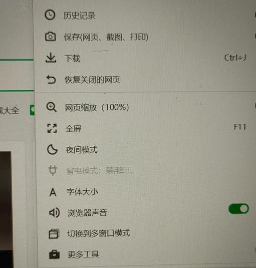Viewport: 256px width, 268px height.
Task: Click the toolbox icon for 更多工具
Action: pyautogui.click(x=54, y=255)
